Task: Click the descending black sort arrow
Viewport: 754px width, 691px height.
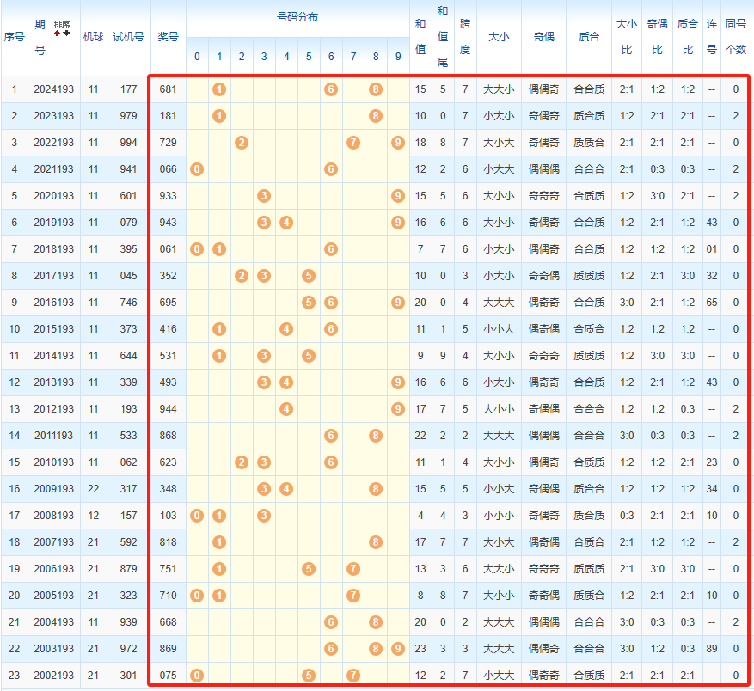Action: (x=67, y=33)
